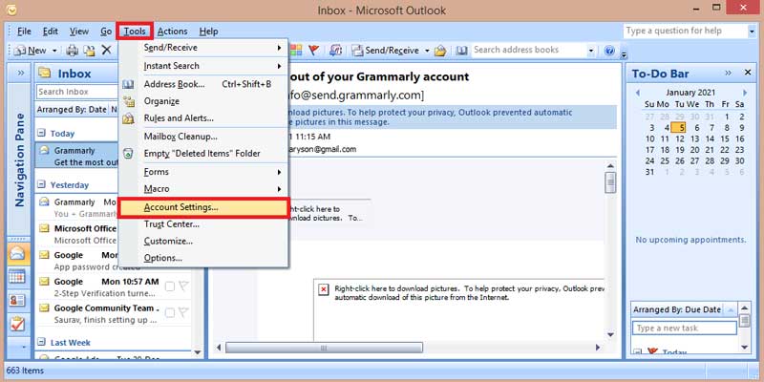Click the Contacts icon in navigation pane

click(x=17, y=300)
